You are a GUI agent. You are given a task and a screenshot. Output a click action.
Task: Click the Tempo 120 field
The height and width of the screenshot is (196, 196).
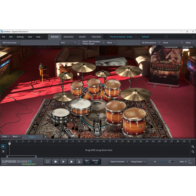[96, 163]
